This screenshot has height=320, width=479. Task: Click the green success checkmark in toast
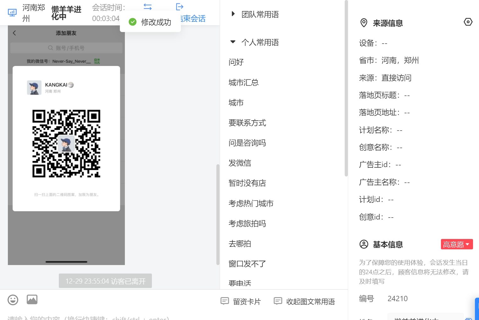click(x=133, y=22)
